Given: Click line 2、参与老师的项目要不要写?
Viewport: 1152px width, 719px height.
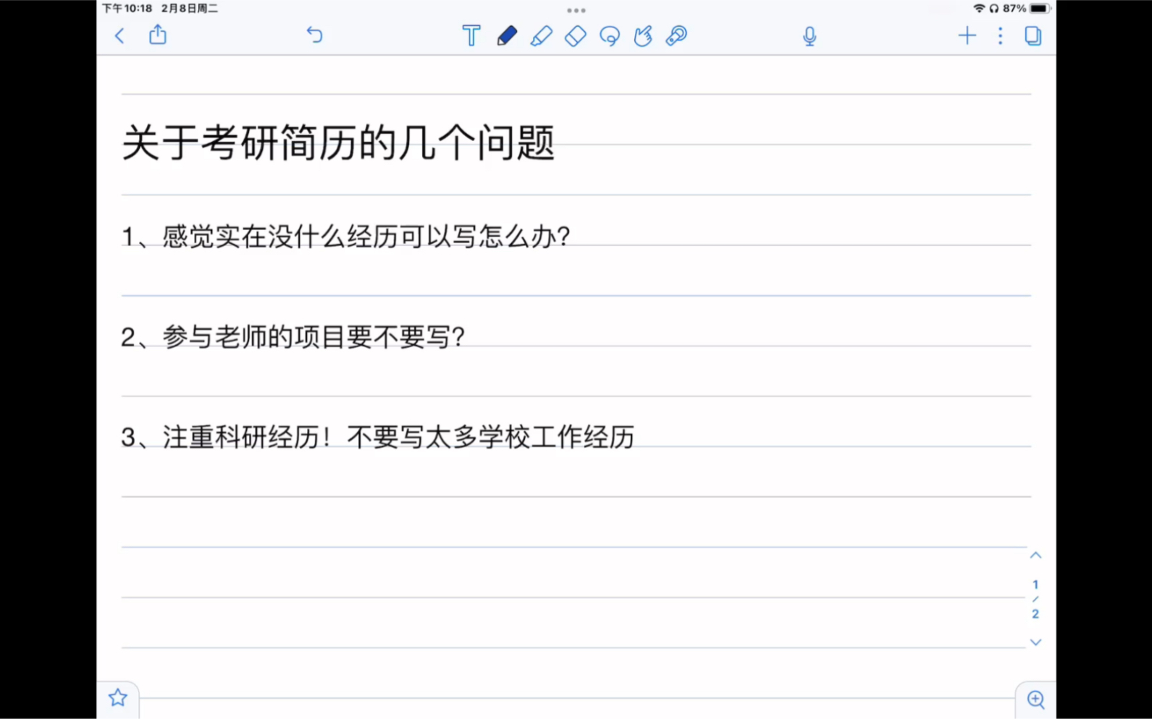Looking at the screenshot, I should tap(293, 337).
